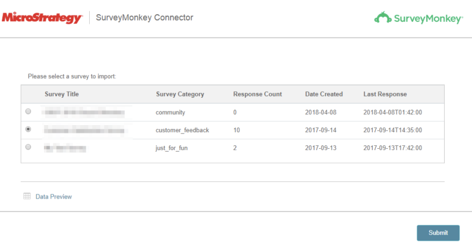Screen dimensions: 472x246
Task: Click the 2017-09-13T17:42:00 last response cell
Action: point(393,148)
